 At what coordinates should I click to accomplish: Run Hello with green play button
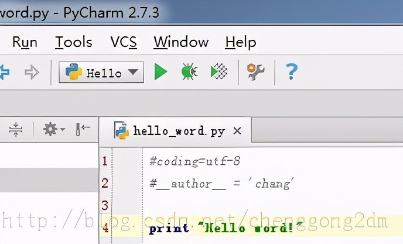click(x=160, y=72)
